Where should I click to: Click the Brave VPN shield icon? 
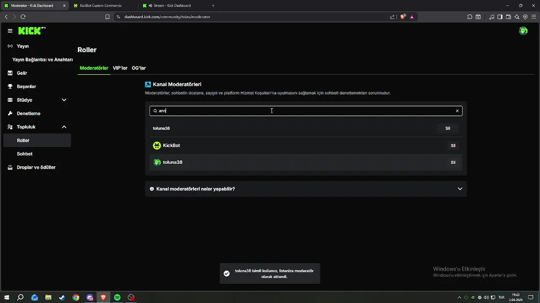(525, 17)
